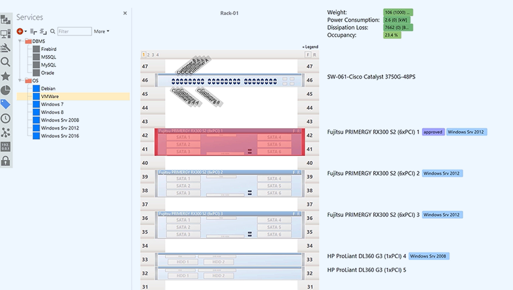This screenshot has width=513, height=290.
Task: Open favorites star in sidebar
Action: pyautogui.click(x=6, y=76)
